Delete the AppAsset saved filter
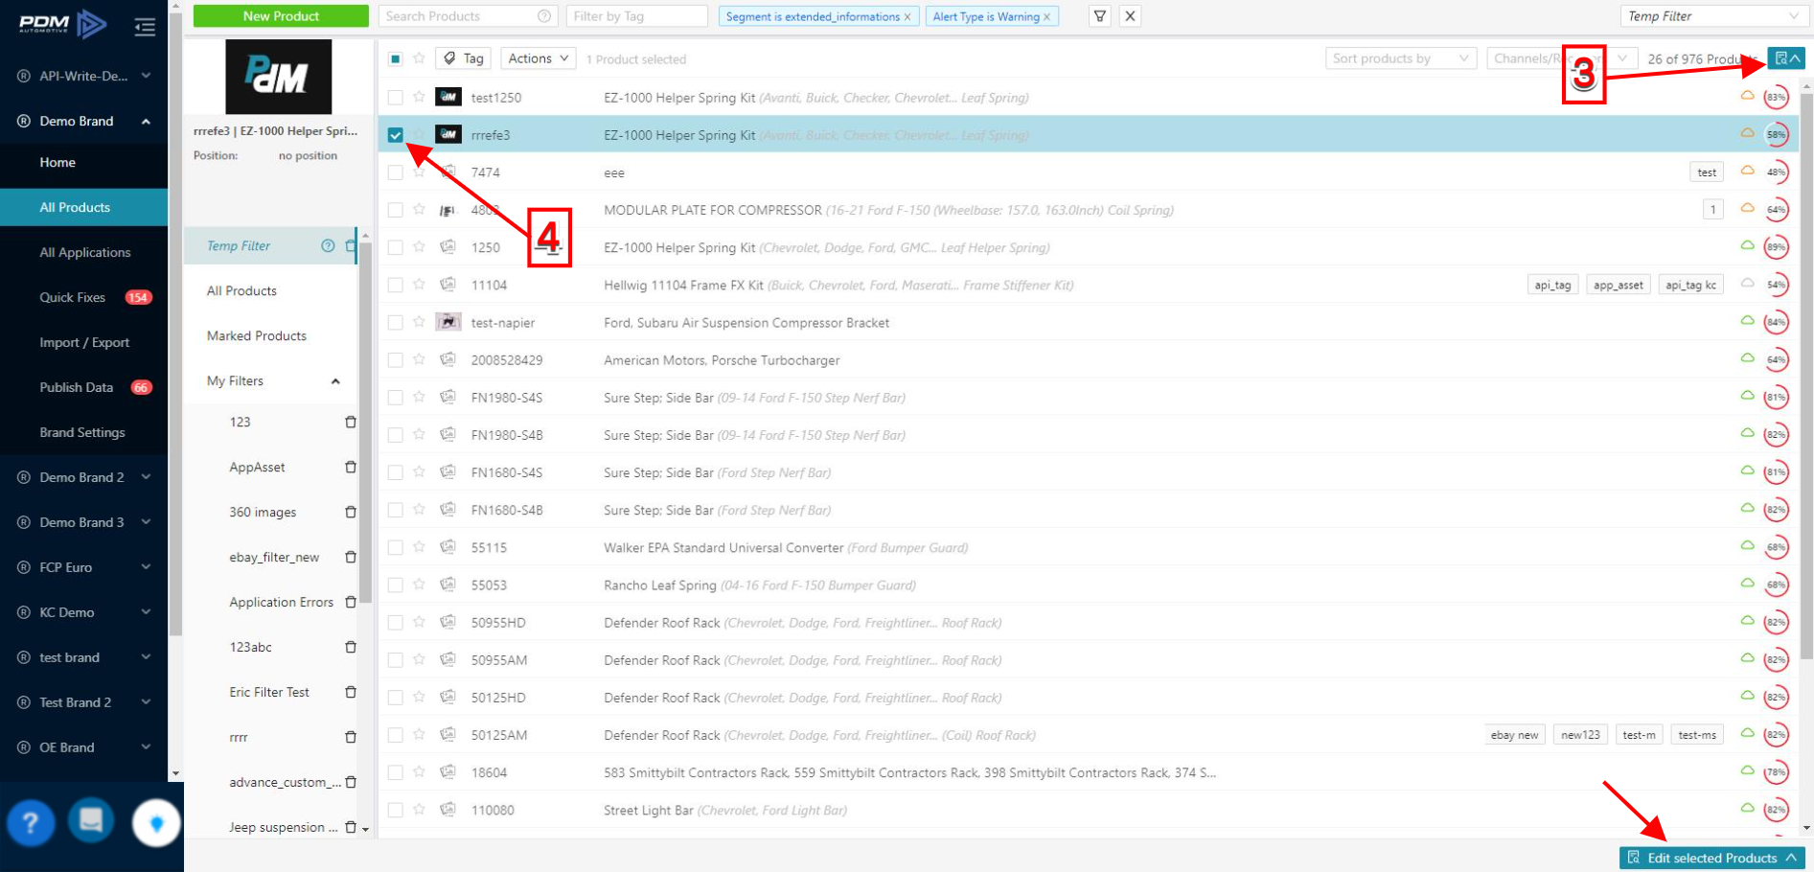The height and width of the screenshot is (872, 1814). point(351,468)
